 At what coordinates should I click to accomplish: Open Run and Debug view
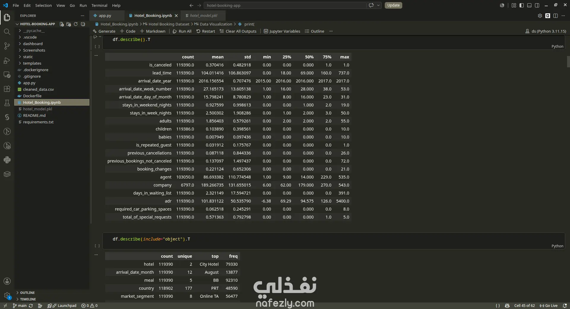7,60
